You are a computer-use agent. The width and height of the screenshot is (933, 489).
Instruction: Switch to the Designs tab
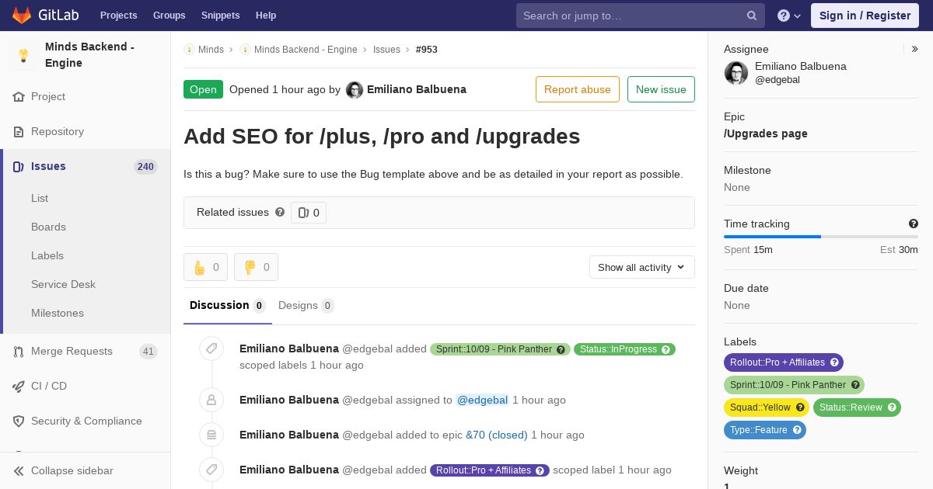pos(306,306)
